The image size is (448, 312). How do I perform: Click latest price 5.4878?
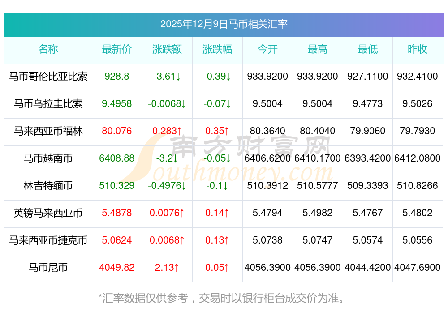pos(117,213)
